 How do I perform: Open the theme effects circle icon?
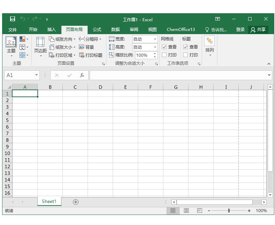(24, 55)
